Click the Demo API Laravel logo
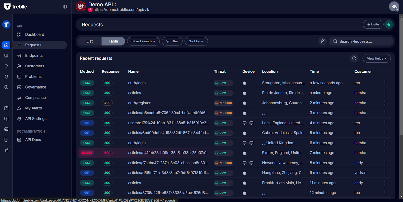The width and height of the screenshot is (403, 202). tap(81, 7)
